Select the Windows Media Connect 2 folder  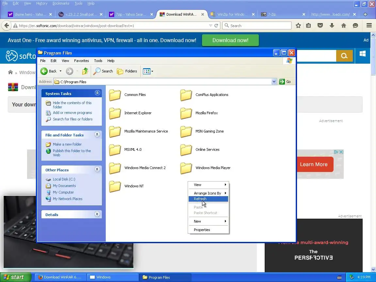tap(115, 168)
